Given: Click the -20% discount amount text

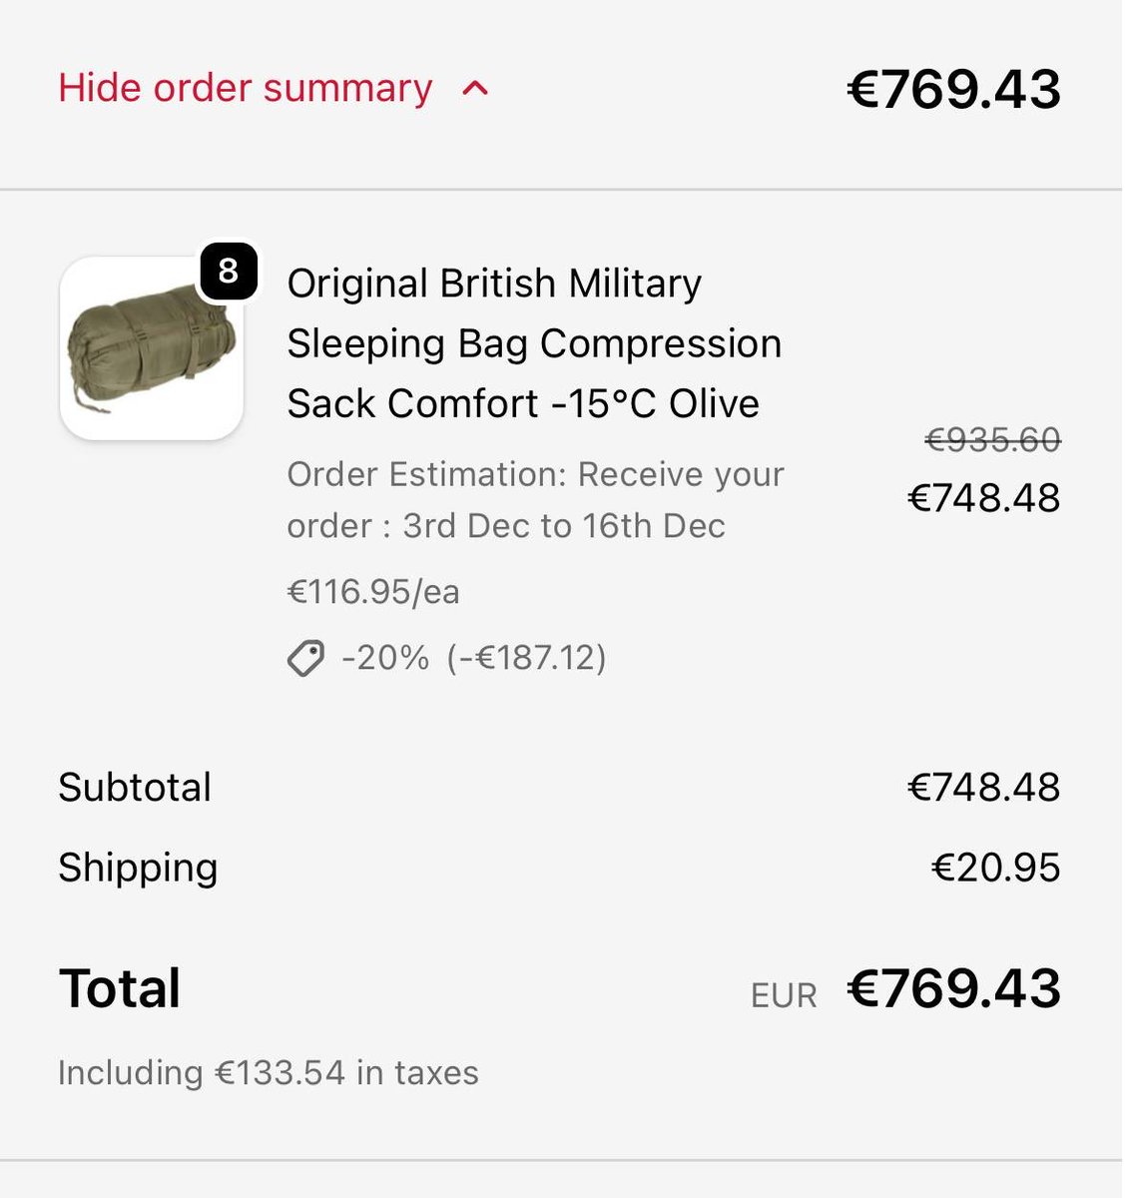Looking at the screenshot, I should (x=474, y=658).
